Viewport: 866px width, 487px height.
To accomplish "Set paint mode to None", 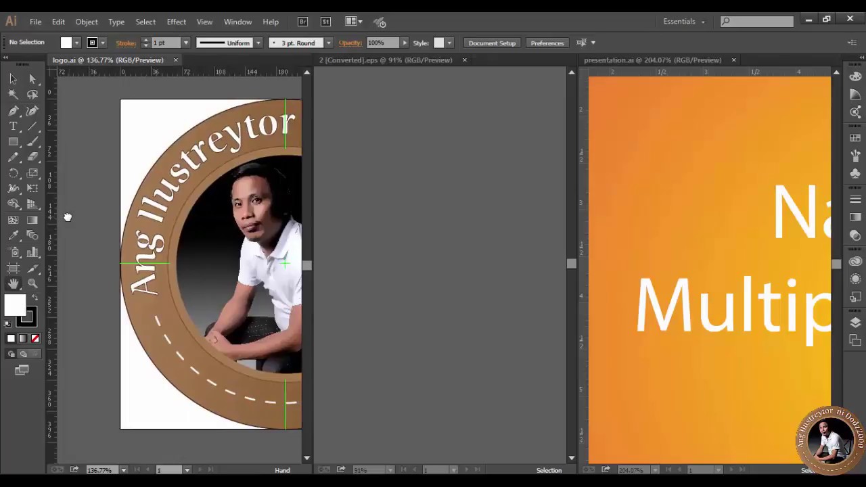I will [35, 339].
